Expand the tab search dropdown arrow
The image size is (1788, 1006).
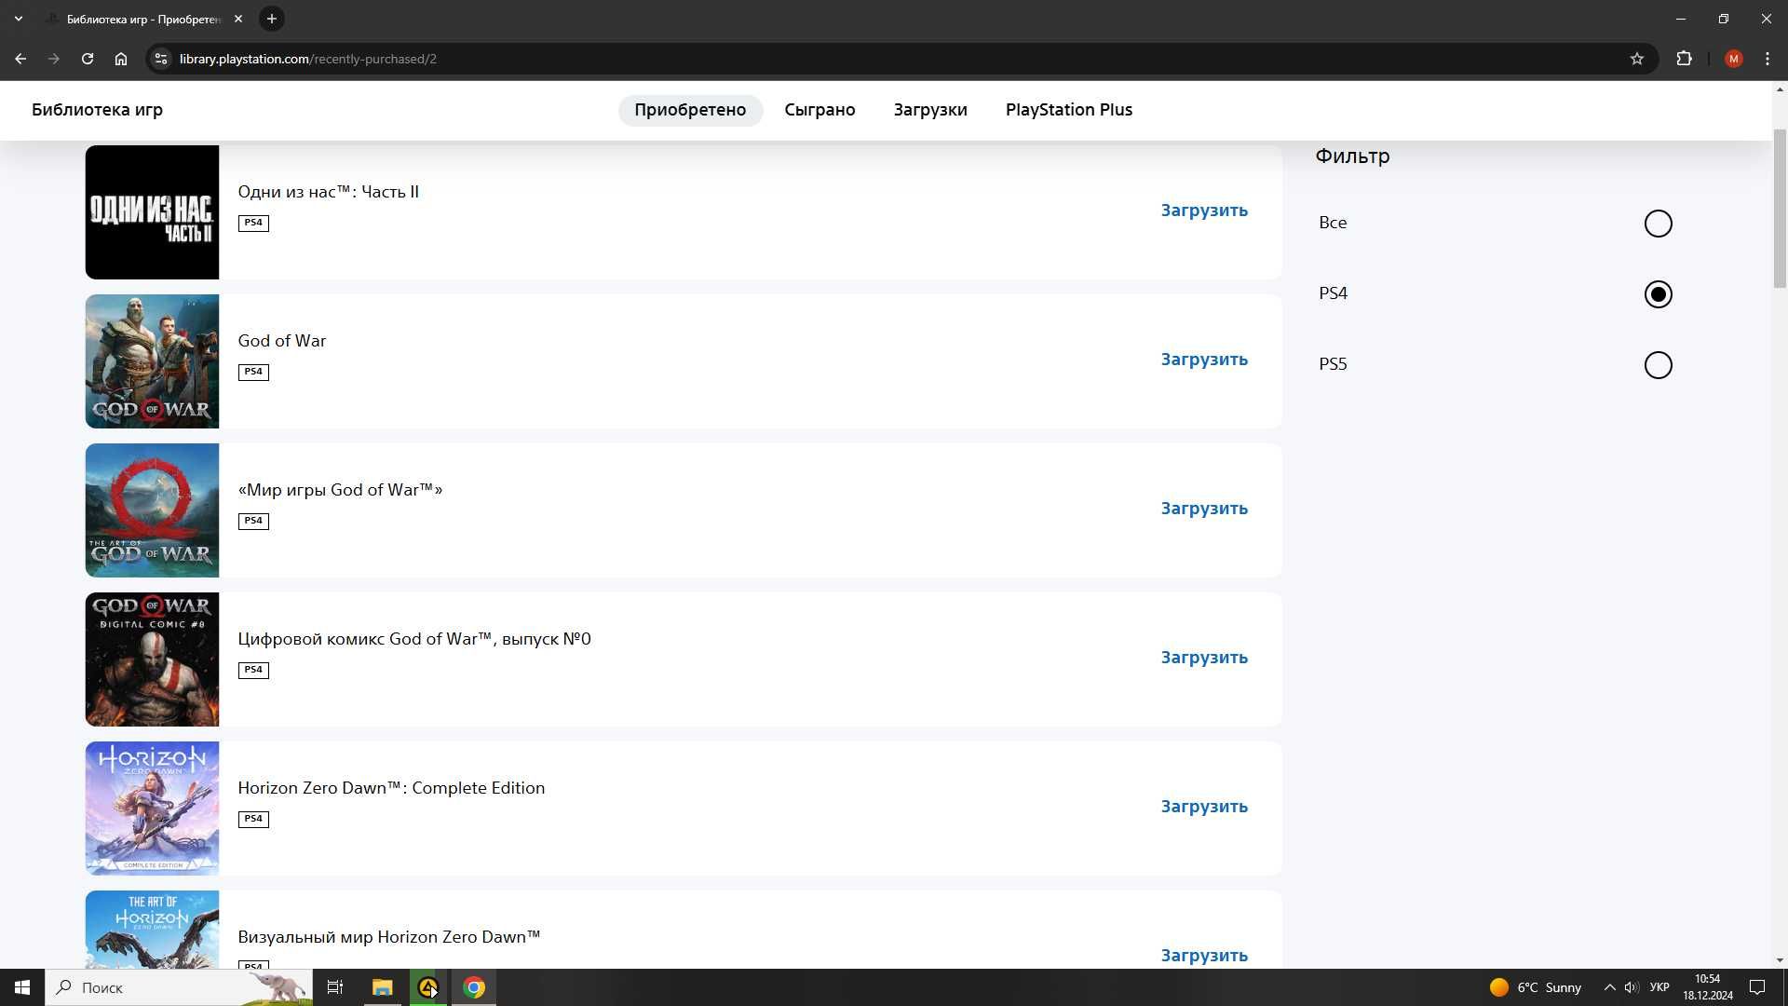(19, 19)
